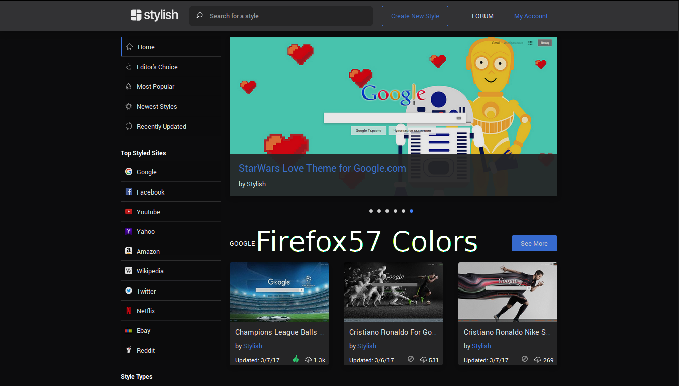Click download icon beside 269 count
The image size is (679, 386).
[538, 360]
